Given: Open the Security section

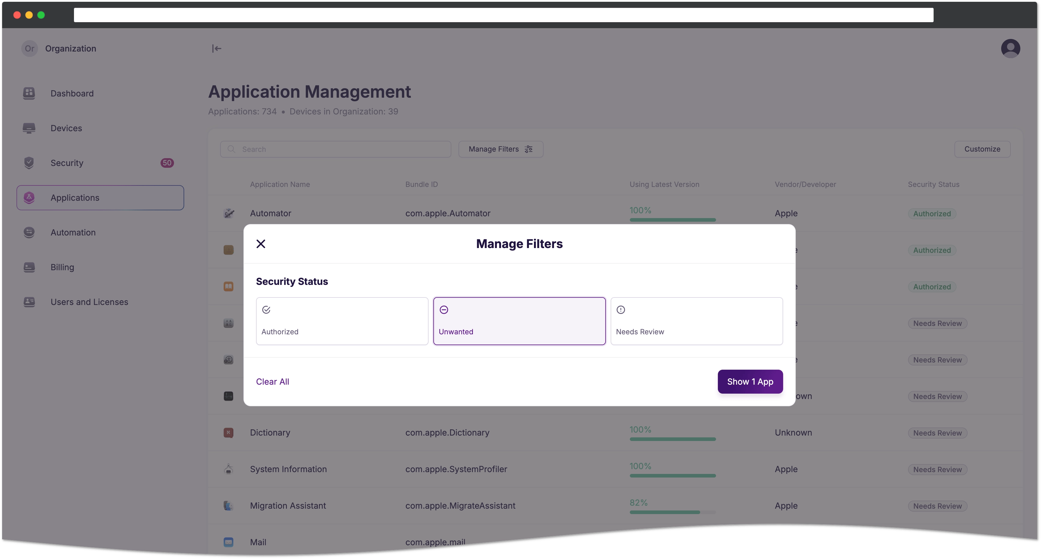Looking at the screenshot, I should pyautogui.click(x=100, y=163).
